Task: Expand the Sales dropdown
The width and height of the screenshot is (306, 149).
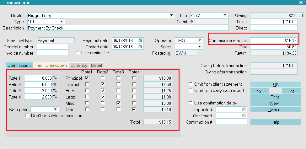Action: (x=200, y=47)
